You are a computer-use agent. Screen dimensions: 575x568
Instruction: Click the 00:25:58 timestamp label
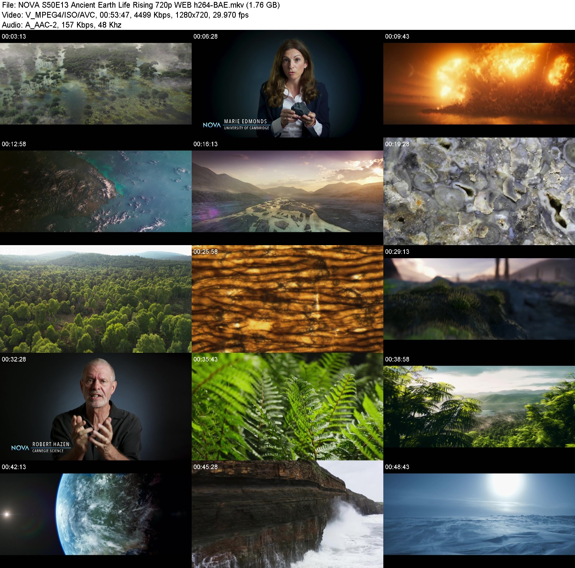click(205, 252)
